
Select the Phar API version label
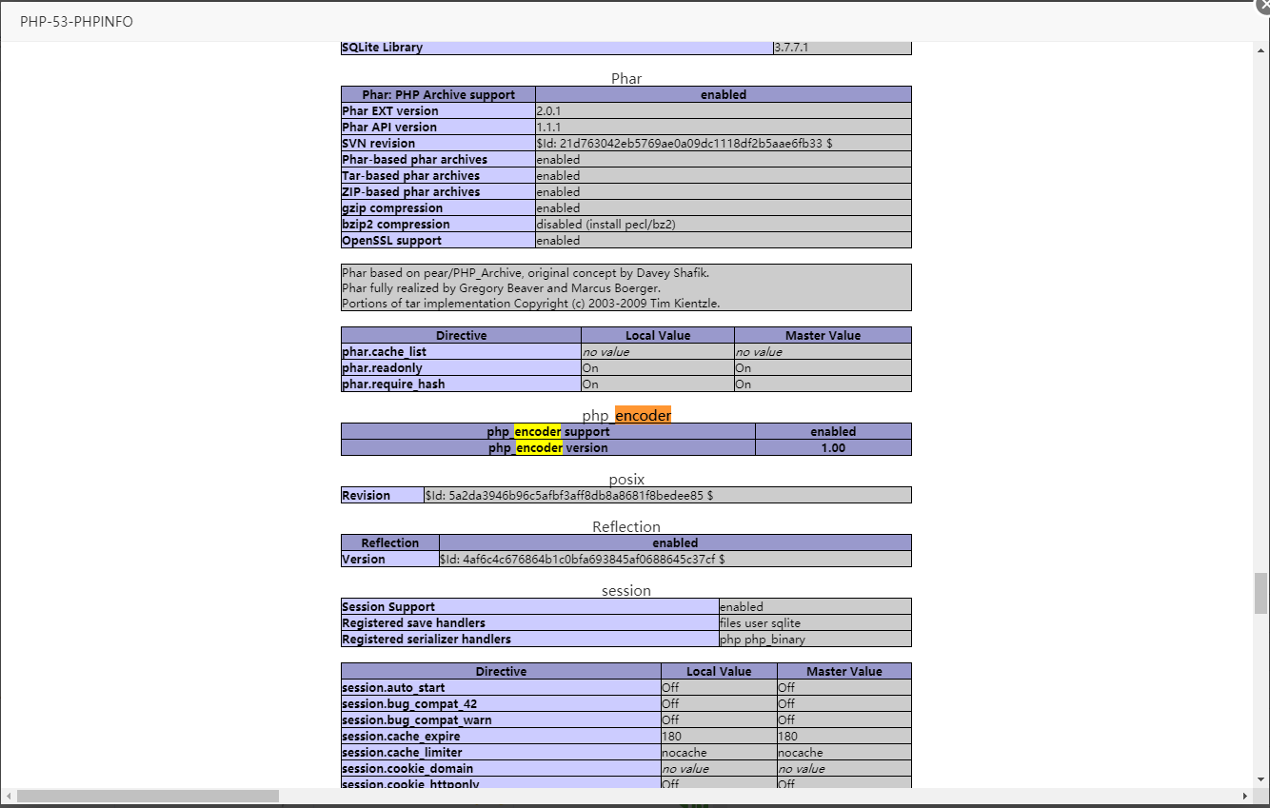(389, 127)
